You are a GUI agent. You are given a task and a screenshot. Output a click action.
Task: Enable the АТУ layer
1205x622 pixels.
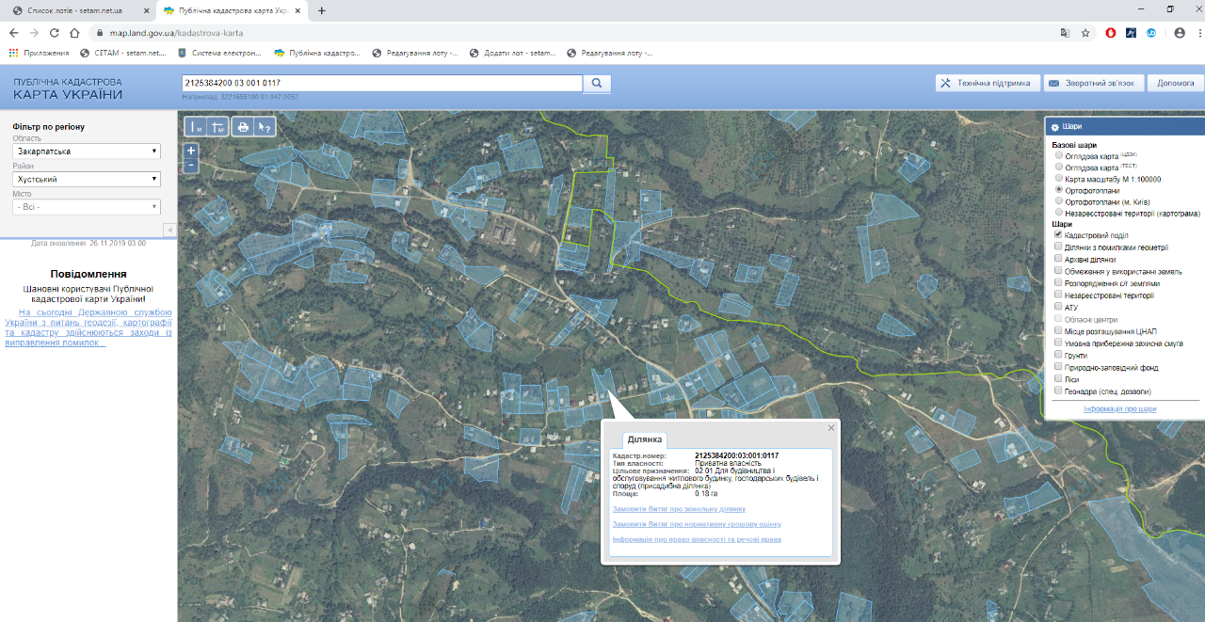click(x=1059, y=308)
